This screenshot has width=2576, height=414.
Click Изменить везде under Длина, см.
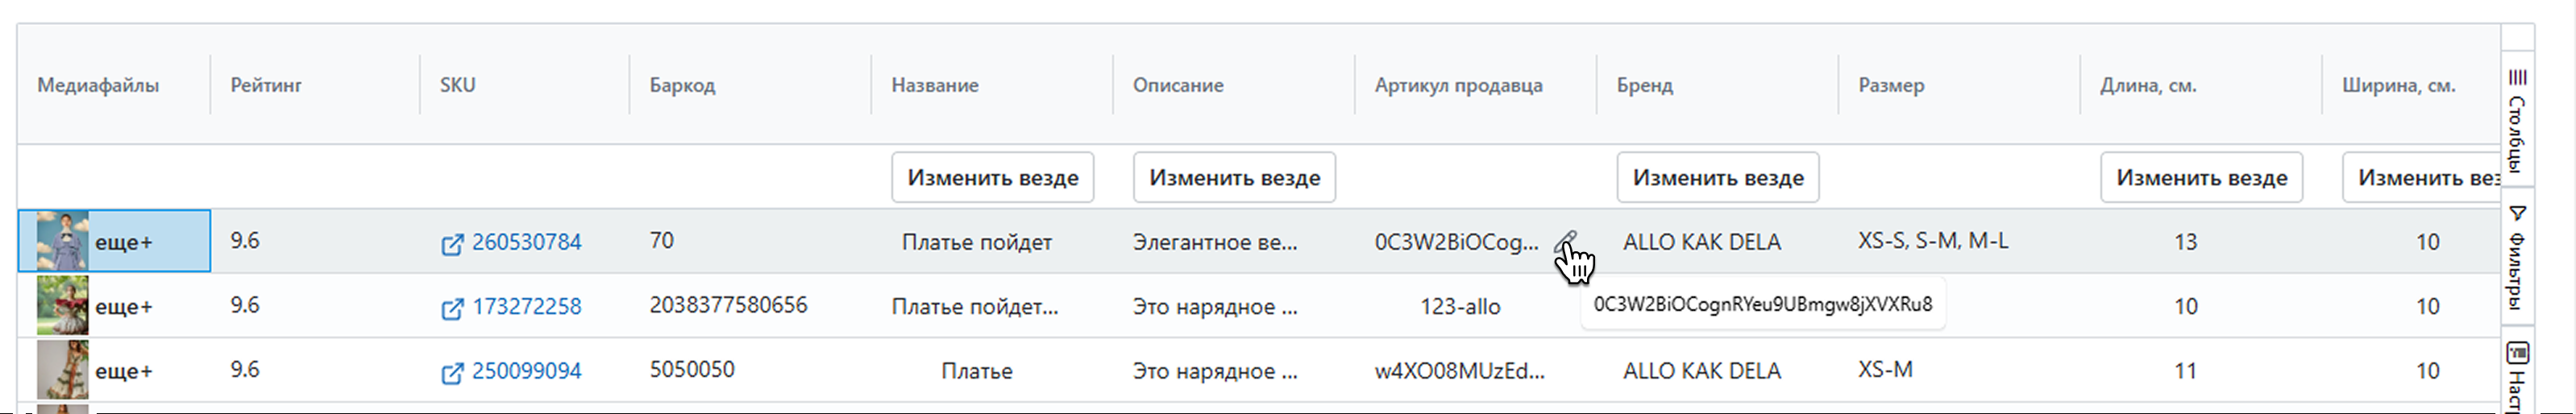2201,178
